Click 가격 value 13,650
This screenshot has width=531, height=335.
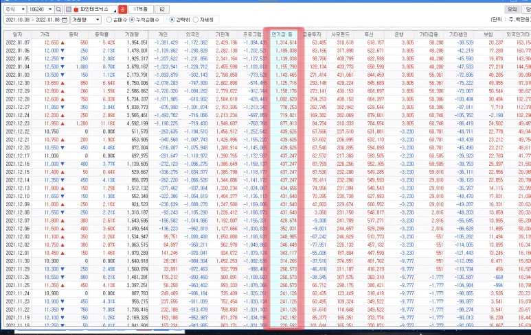52,83
